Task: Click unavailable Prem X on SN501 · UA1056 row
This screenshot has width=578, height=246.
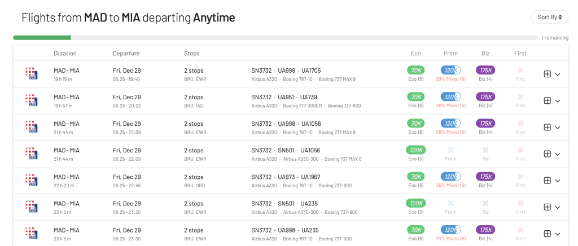Action: click(450, 150)
